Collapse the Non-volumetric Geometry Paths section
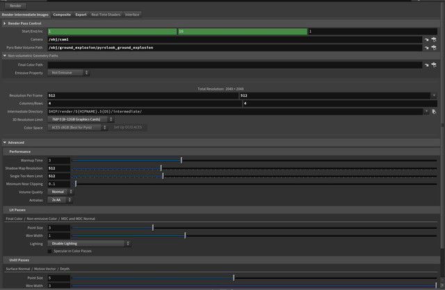The height and width of the screenshot is (290, 445). (x=5, y=56)
